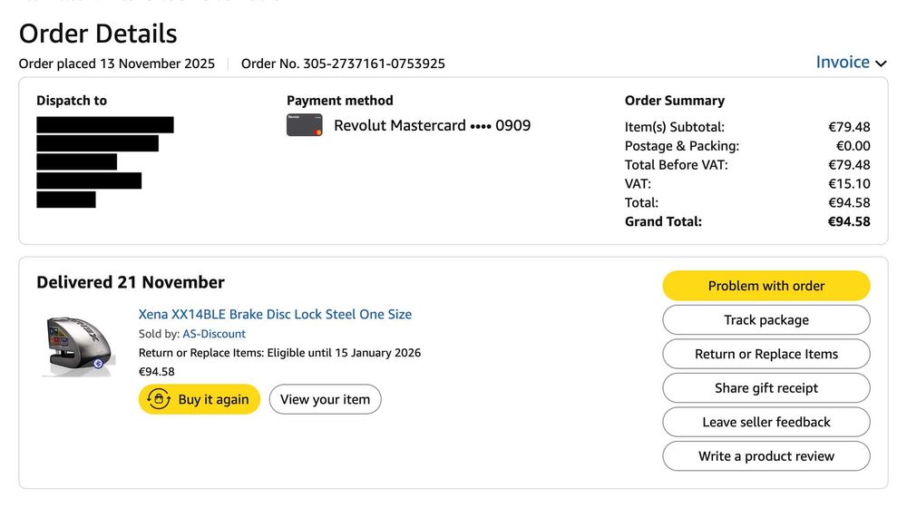The image size is (907, 508).
Task: Click the VAT amount €15.10
Action: [x=850, y=183]
